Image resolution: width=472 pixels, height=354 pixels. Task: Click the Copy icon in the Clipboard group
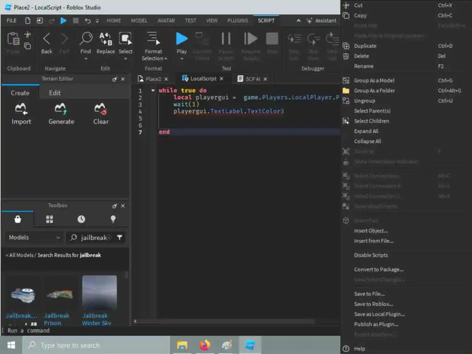(x=27, y=46)
